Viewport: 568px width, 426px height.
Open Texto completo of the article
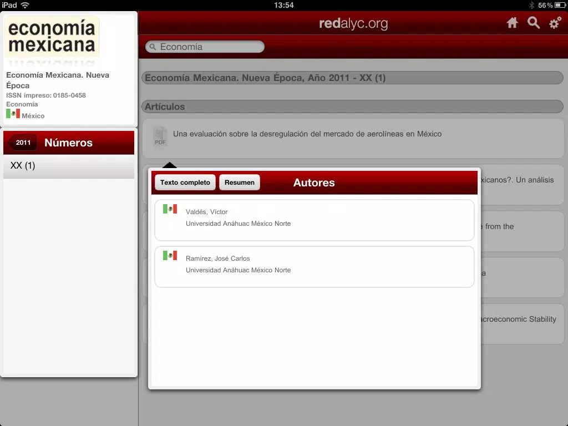(185, 182)
